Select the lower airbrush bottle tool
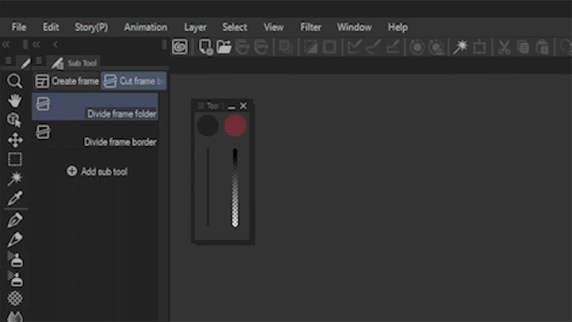This screenshot has width=572, height=322. (15, 280)
